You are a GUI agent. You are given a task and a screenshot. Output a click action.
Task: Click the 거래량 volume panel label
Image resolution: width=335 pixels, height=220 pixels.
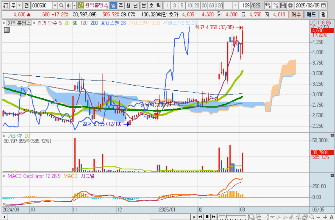(14, 136)
